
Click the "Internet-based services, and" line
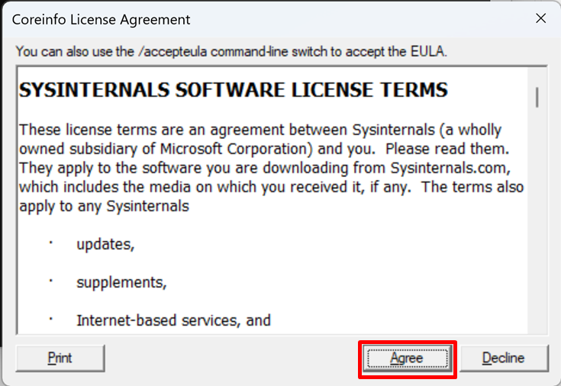tap(173, 320)
